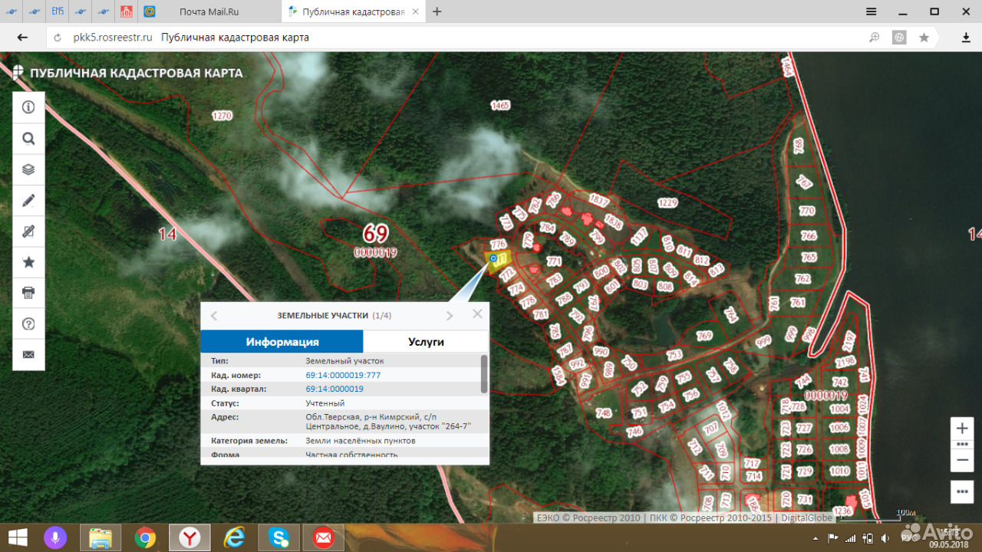The image size is (982, 552).
Task: Open the pinned Mail.Ru @ icon tab
Action: tap(150, 11)
